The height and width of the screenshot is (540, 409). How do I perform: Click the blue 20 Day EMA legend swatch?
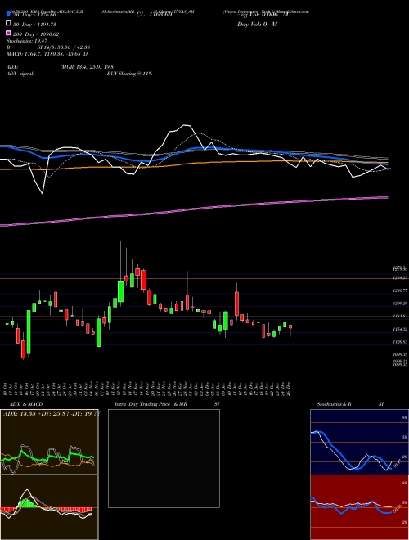[8, 14]
